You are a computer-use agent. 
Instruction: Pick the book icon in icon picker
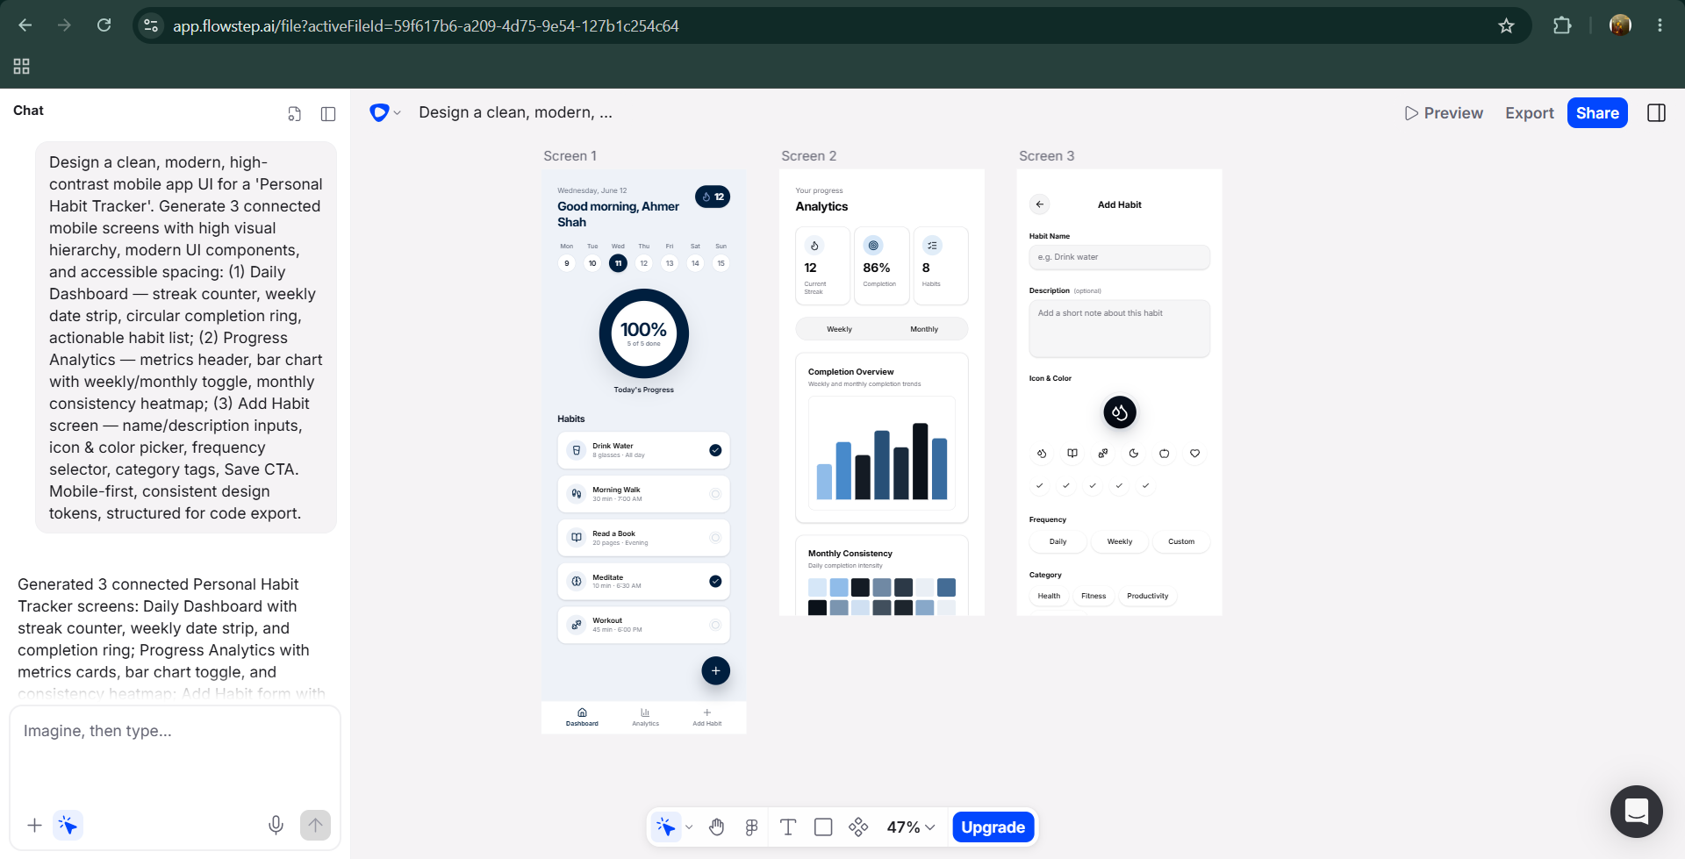tap(1072, 454)
